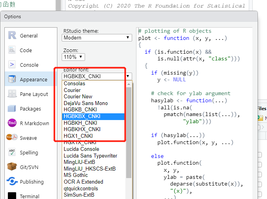Open the Spelling ABC check icon

click(x=12, y=152)
